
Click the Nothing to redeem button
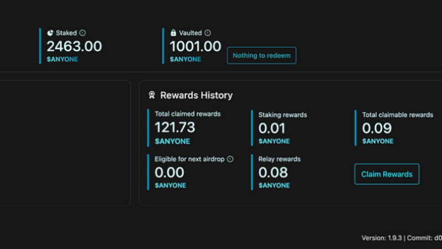pyautogui.click(x=261, y=55)
